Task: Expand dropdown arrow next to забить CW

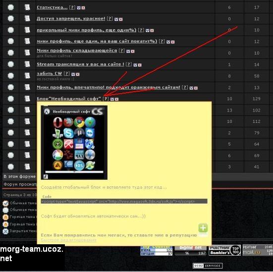Action: coord(73,74)
